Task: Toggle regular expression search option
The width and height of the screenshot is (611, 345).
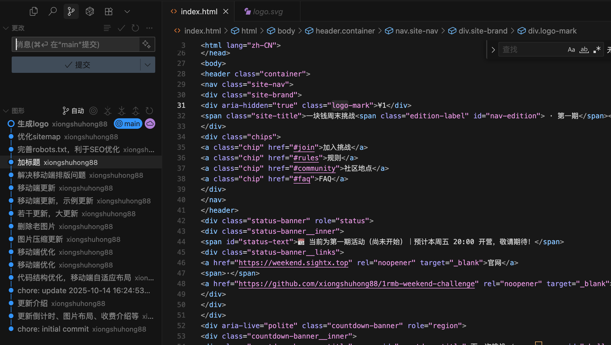Action: pos(597,50)
